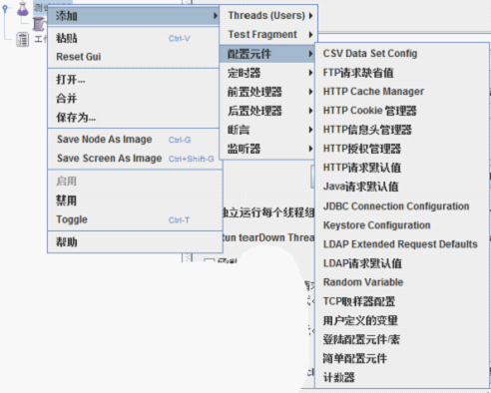Add HTTP Cache Manager
This screenshot has height=393, width=491.
[x=402, y=92]
